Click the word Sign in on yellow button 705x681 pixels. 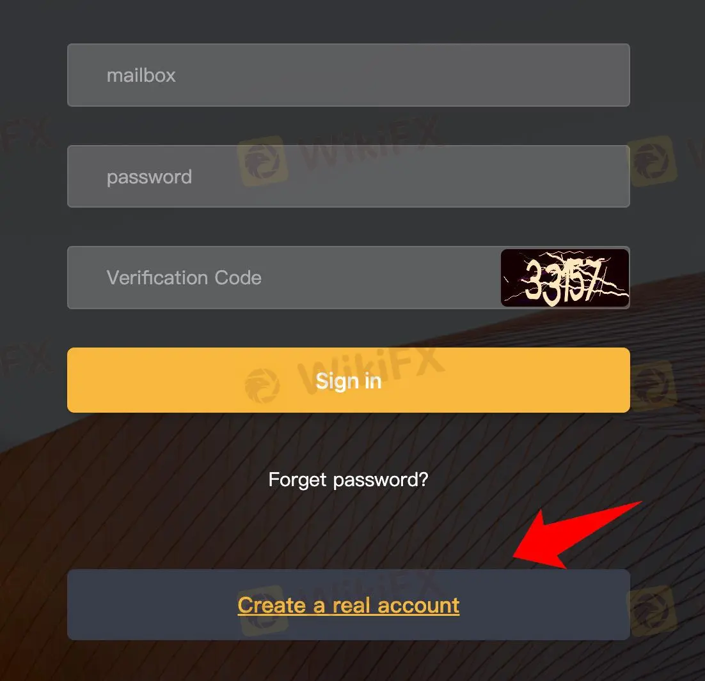349,381
